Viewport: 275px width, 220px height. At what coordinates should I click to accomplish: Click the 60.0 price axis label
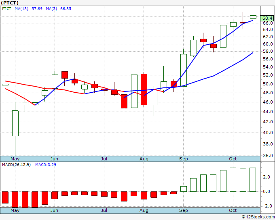tap(268, 44)
